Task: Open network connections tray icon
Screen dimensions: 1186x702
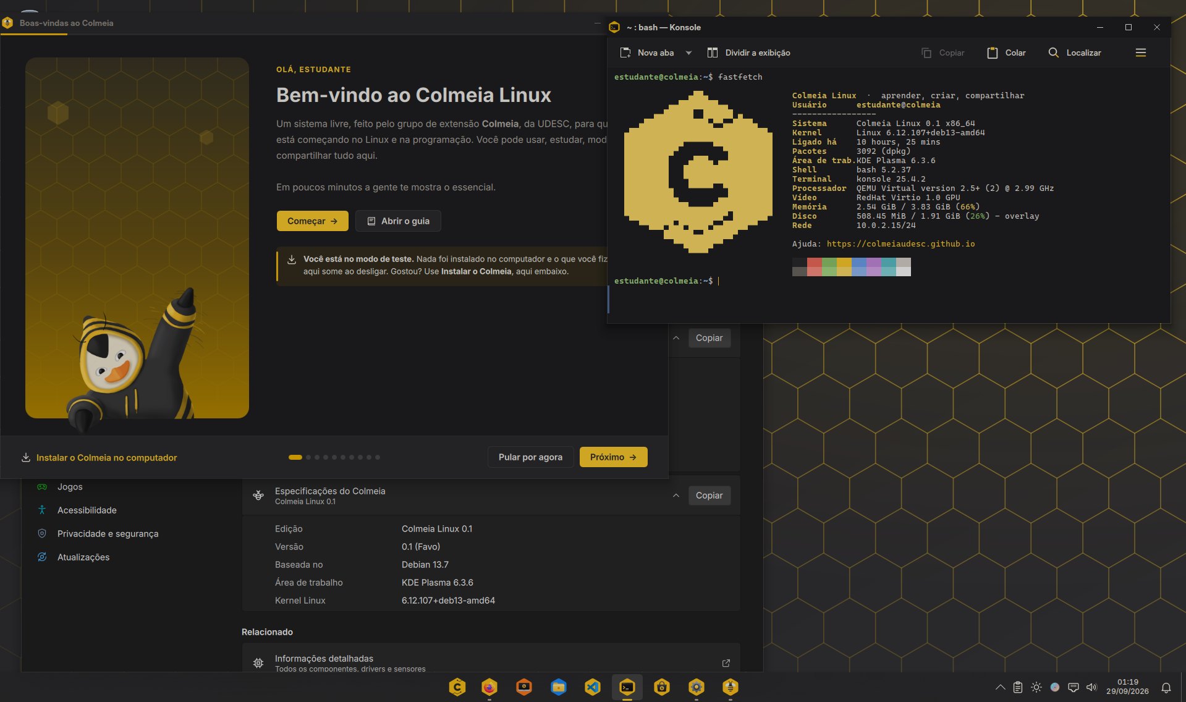Action: (x=1074, y=687)
